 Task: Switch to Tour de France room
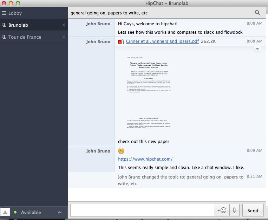(x=34, y=37)
